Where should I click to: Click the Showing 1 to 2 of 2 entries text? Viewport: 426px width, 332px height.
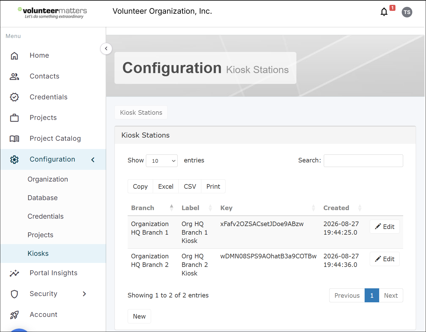click(x=168, y=295)
